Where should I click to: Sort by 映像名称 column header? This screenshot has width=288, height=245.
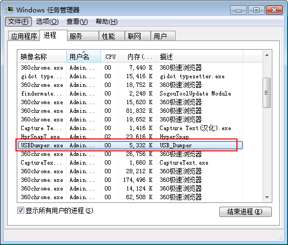(x=42, y=57)
